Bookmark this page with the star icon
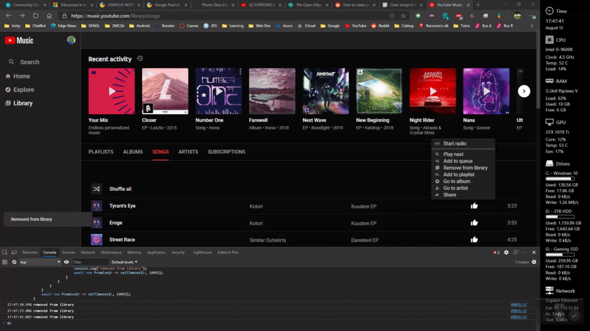Viewport: 590px width, 331px height. 404,16
